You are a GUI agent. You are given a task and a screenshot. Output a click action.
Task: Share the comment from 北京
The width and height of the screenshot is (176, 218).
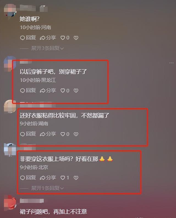(48, 178)
